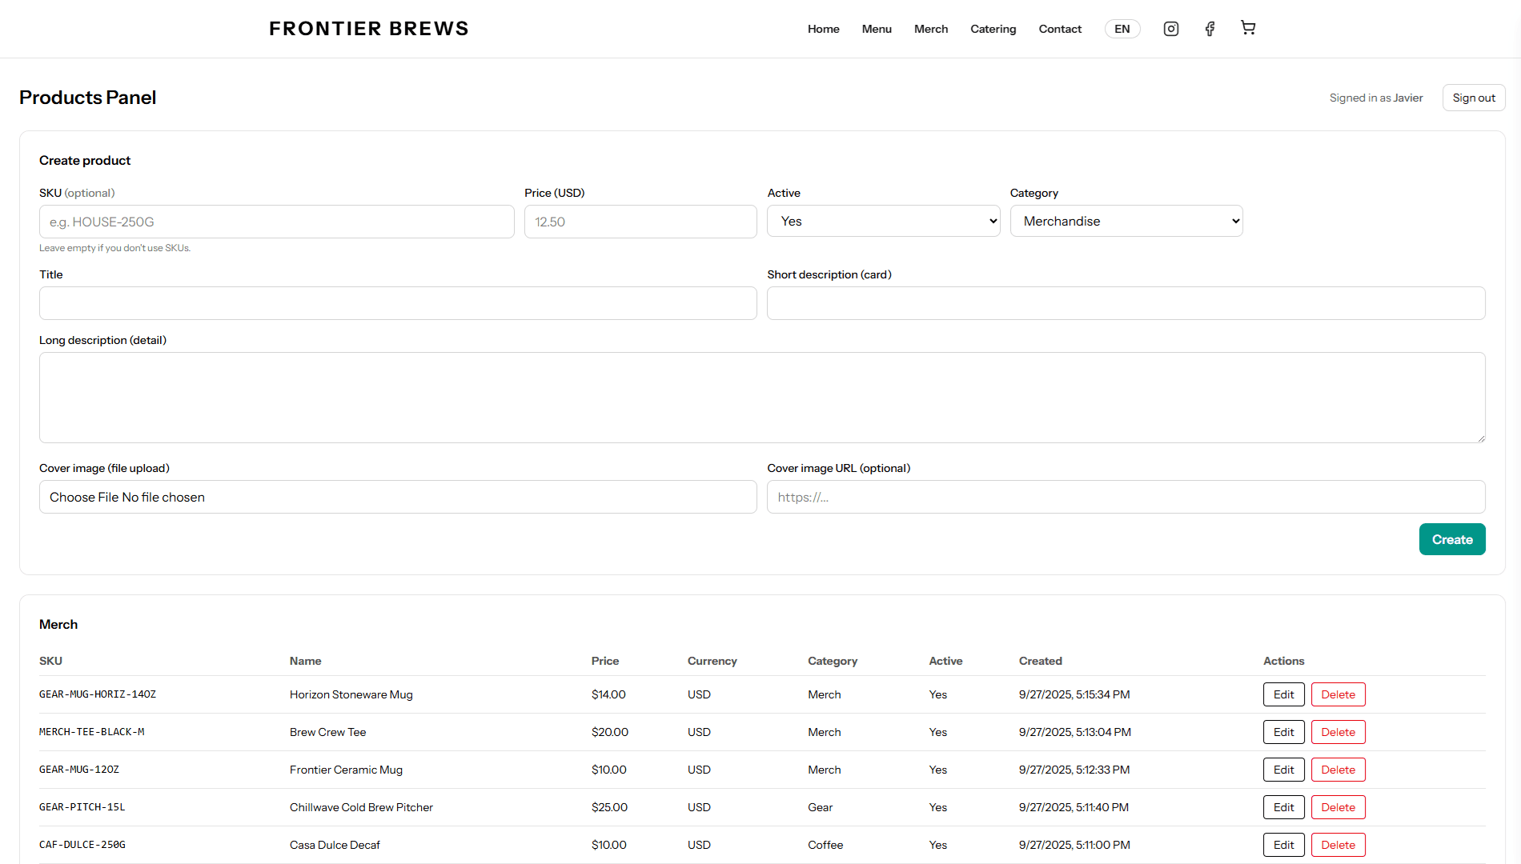Edit the Horizon Stoneware Mug product

point(1283,694)
